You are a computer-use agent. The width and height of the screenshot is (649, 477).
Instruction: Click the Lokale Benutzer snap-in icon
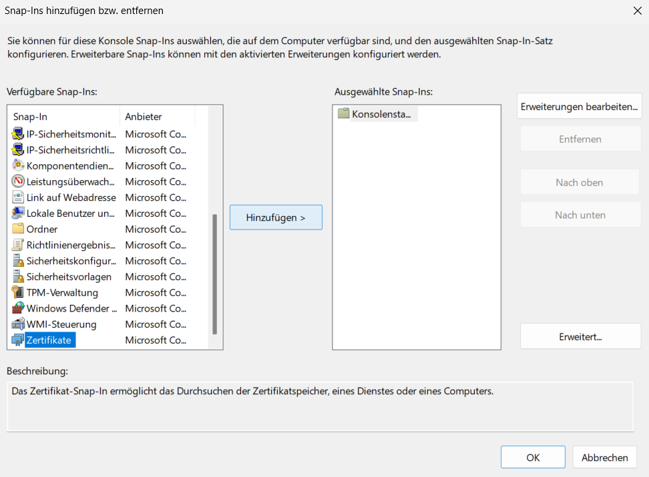coord(18,213)
